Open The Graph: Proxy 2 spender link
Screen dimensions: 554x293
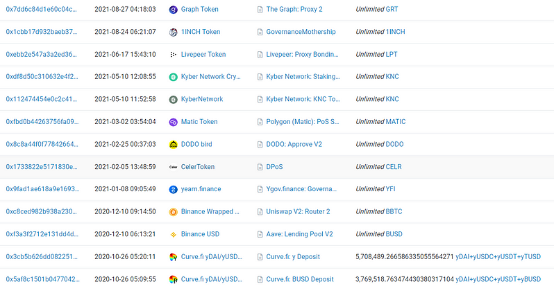point(294,9)
